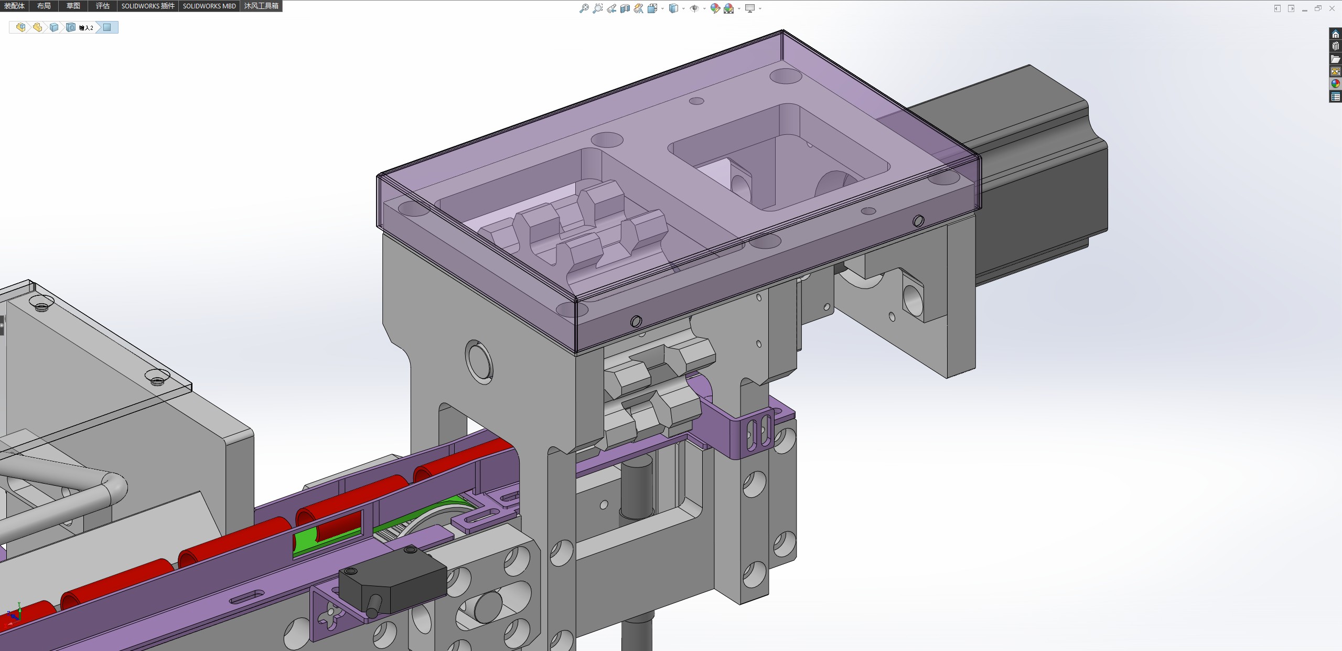This screenshot has height=651, width=1342.
Task: Click the 沐风工具箱 tab
Action: [261, 6]
